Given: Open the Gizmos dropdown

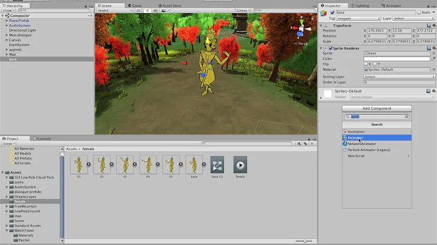Looking at the screenshot, I should click(x=243, y=10).
